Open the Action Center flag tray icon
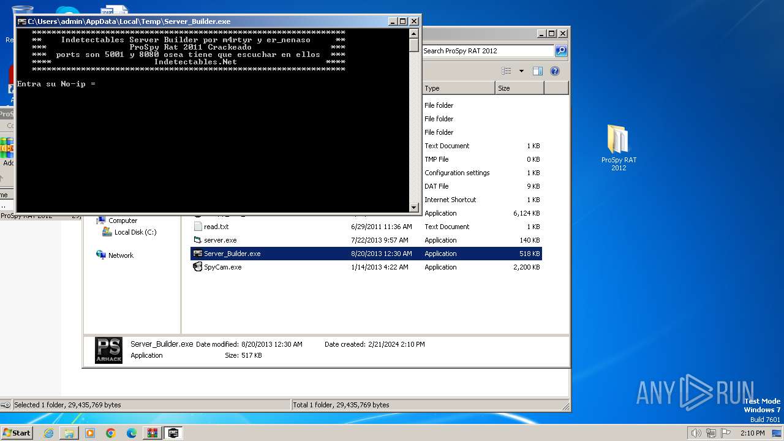Viewport: 784px width, 441px height. click(726, 433)
